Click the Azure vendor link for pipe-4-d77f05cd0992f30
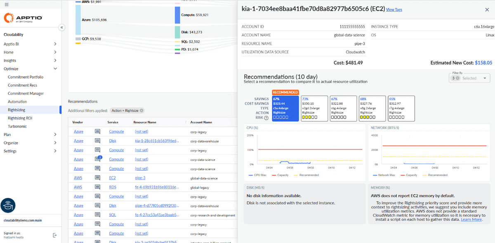 coord(78,206)
